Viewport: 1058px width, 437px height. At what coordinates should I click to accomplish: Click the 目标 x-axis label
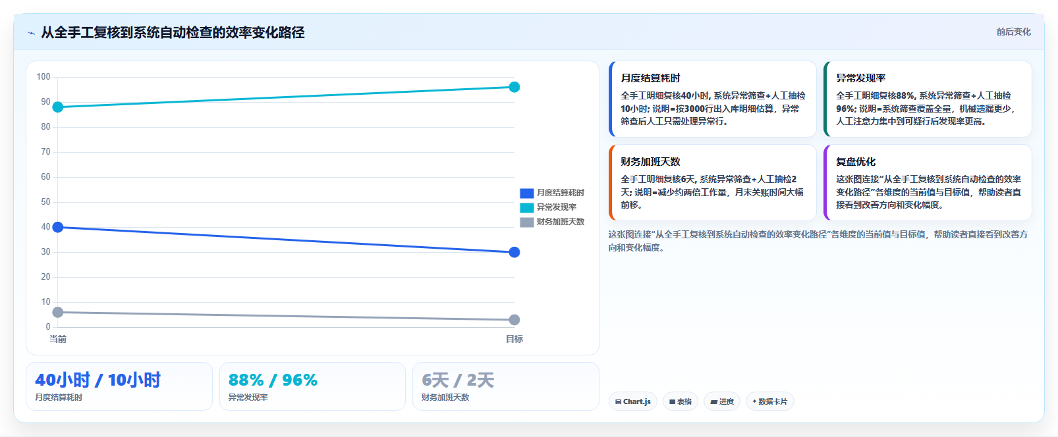pos(515,339)
